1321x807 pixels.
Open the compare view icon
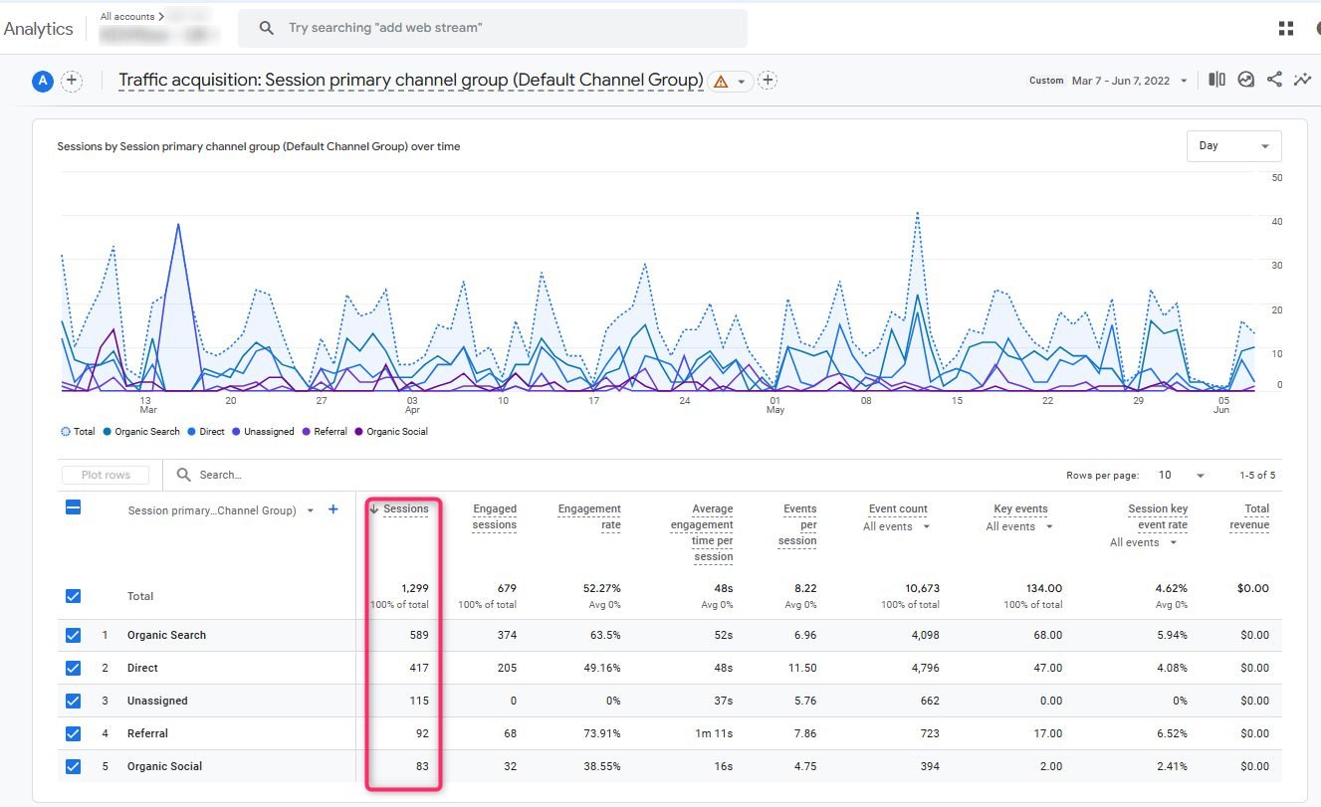click(x=1216, y=80)
